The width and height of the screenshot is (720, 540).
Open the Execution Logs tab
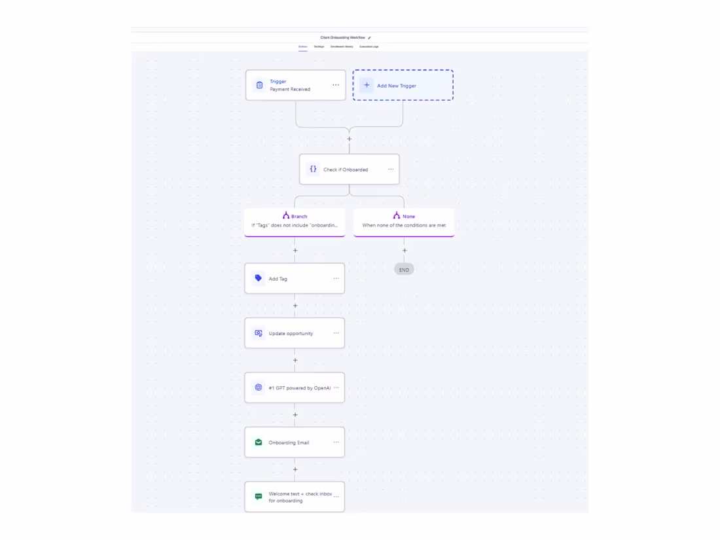click(x=369, y=46)
